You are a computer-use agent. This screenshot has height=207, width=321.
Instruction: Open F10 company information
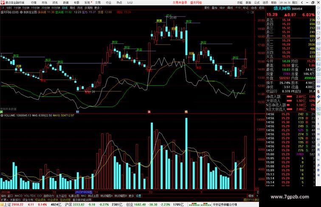[x=238, y=8]
